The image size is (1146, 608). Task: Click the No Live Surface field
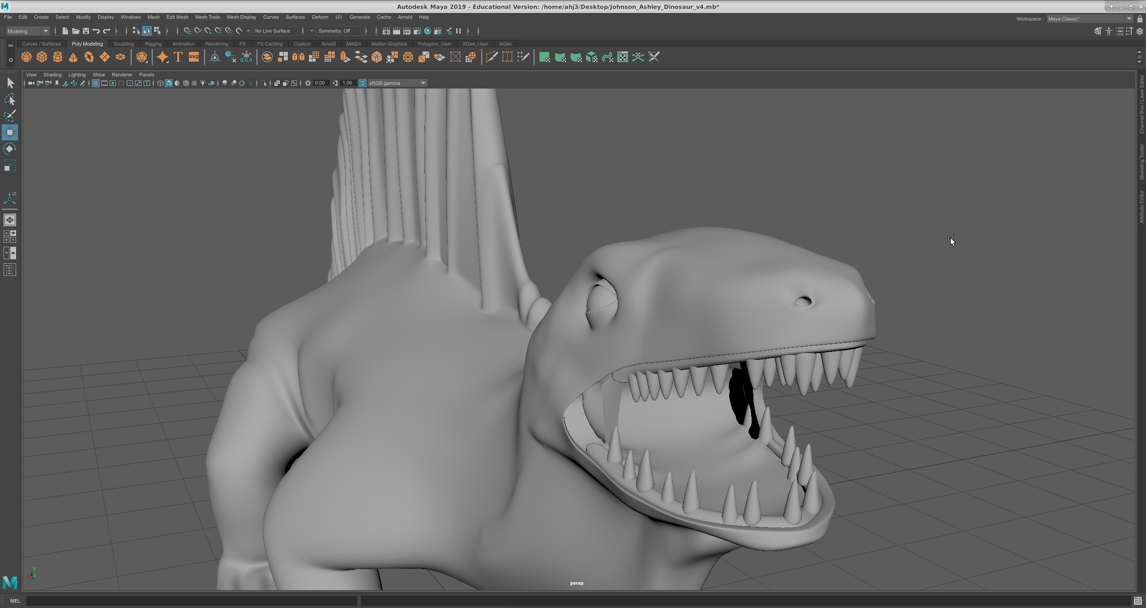pos(274,31)
